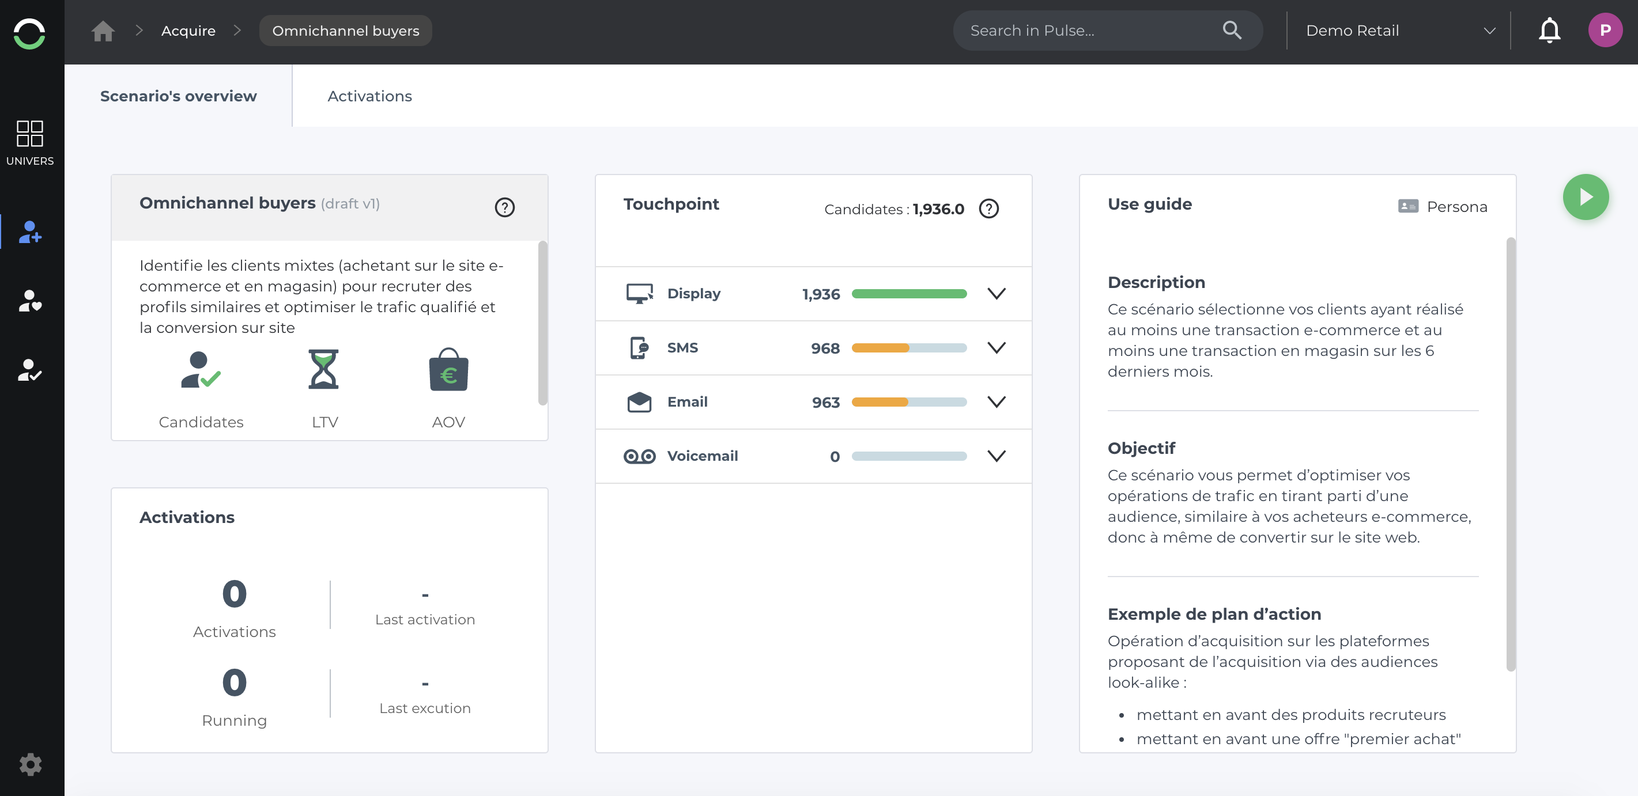The width and height of the screenshot is (1638, 796).
Task: Launch scenario with green play button
Action: (1586, 197)
